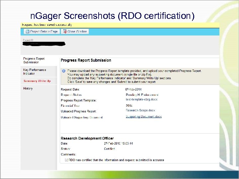Click the saved successfully notification bar
Image resolution: width=239 pixels, height=179 pixels.
(120, 25)
